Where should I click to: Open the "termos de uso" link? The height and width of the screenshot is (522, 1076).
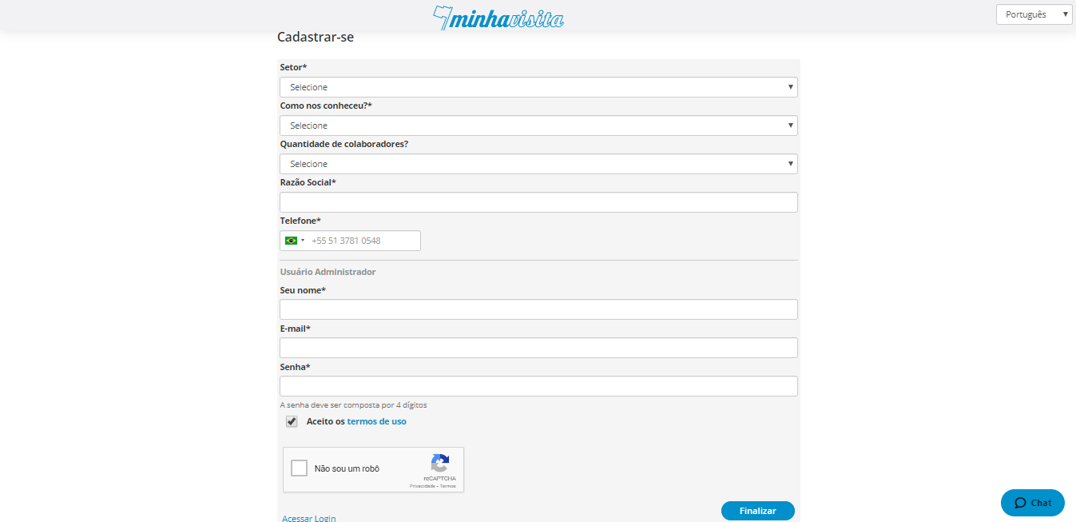376,421
